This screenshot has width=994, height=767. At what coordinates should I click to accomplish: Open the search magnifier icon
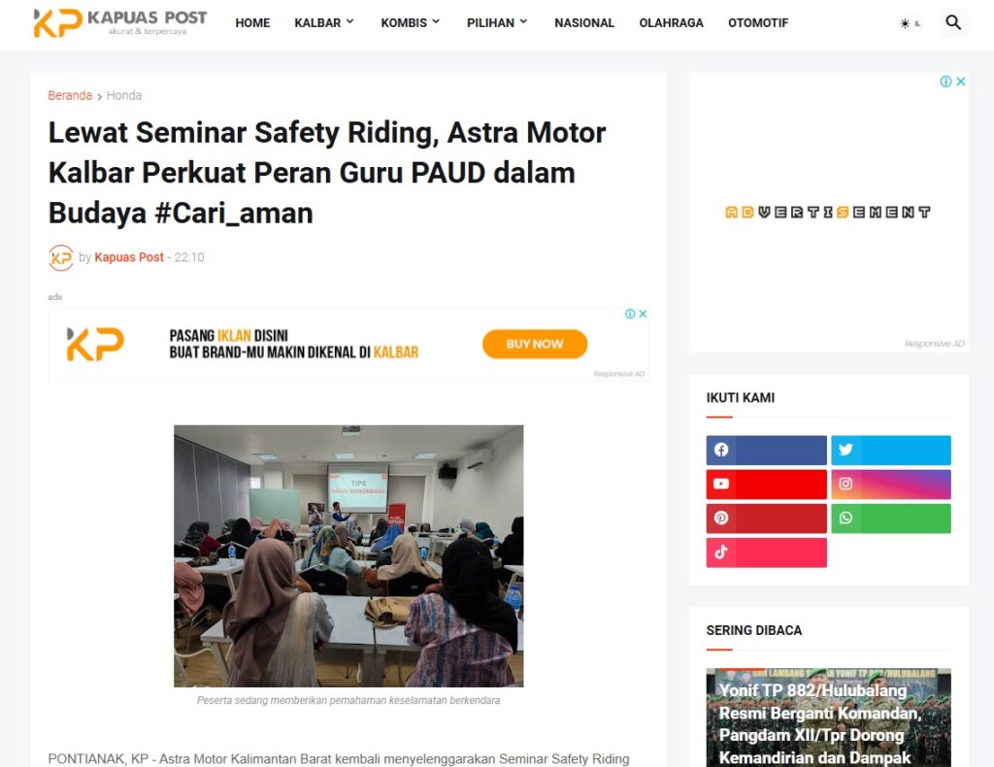point(953,23)
